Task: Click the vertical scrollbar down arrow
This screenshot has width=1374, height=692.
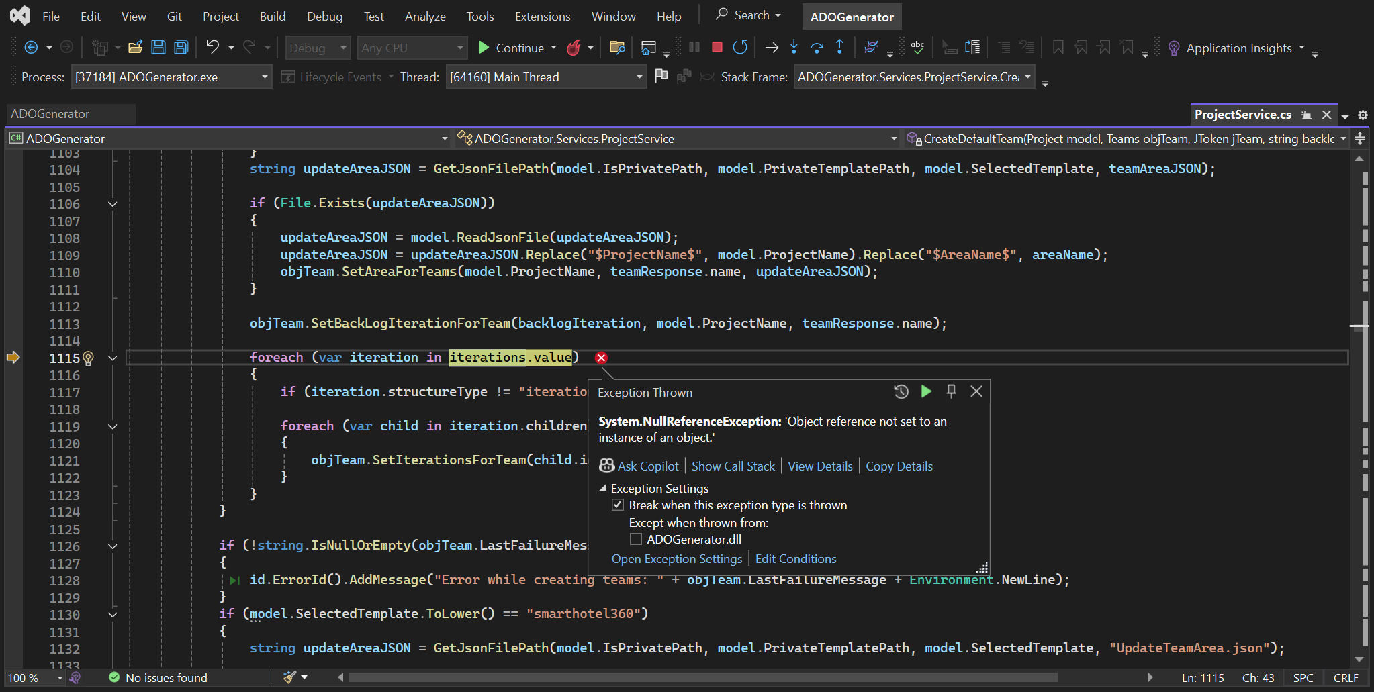Action: click(x=1359, y=659)
